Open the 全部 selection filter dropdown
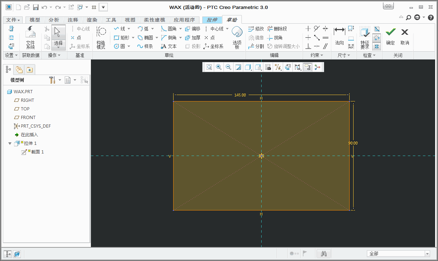This screenshot has height=261, width=438. (x=427, y=254)
